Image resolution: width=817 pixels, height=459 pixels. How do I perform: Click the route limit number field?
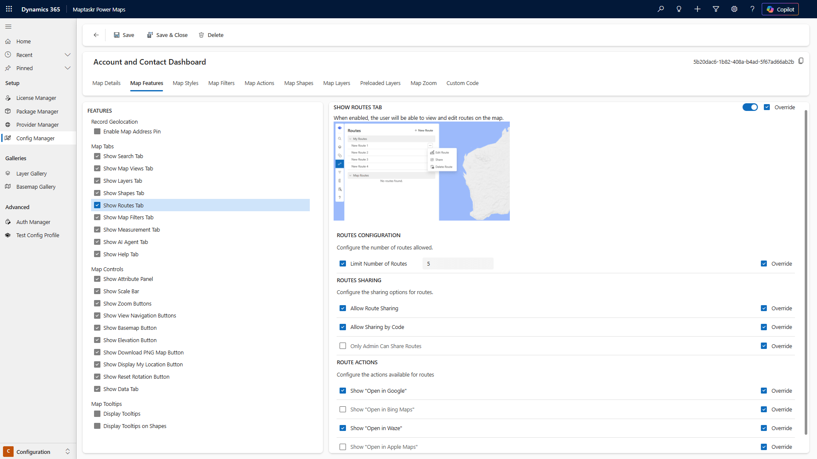[x=457, y=263]
